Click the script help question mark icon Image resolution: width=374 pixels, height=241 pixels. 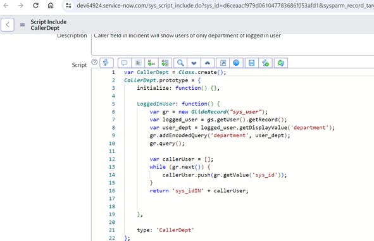tap(94, 62)
